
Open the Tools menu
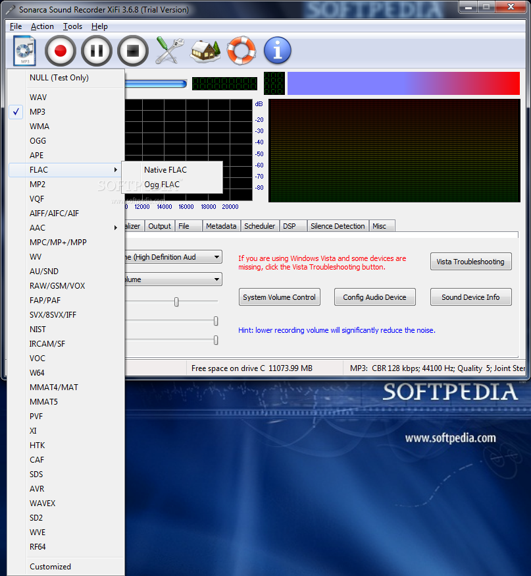click(x=72, y=26)
